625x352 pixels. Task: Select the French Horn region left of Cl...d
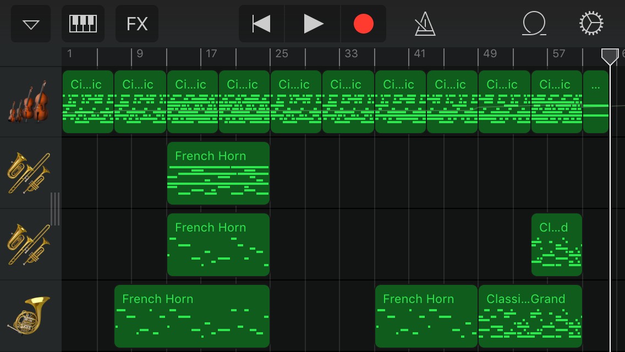pyautogui.click(x=218, y=244)
